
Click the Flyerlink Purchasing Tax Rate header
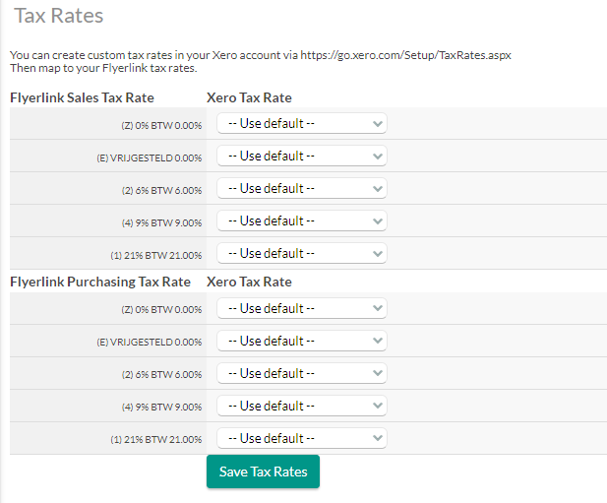[x=100, y=282]
